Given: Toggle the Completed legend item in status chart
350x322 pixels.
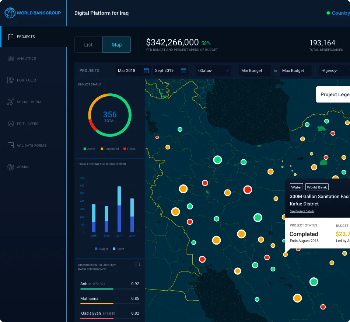Looking at the screenshot, I should pos(109,149).
